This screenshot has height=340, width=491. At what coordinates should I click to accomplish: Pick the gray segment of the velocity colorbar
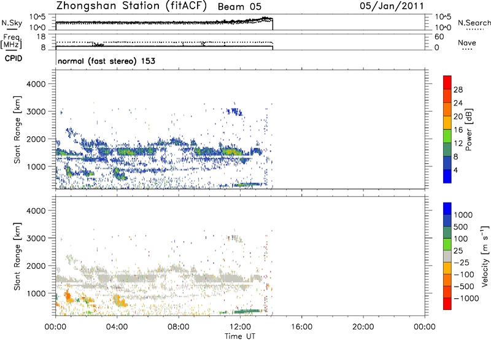pos(447,256)
